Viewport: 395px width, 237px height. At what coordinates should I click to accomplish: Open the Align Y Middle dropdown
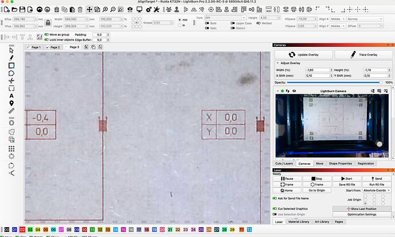tap(338, 26)
